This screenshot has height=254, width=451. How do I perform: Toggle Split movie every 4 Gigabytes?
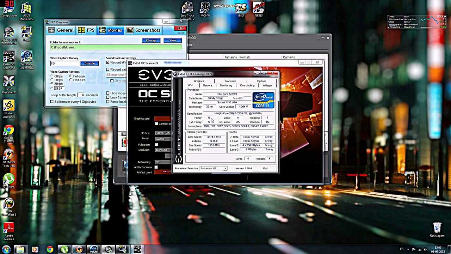click(x=52, y=102)
